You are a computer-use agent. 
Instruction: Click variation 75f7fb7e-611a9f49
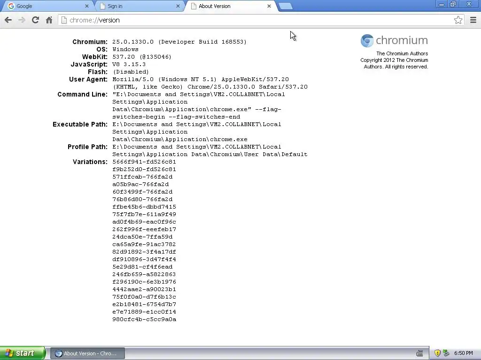point(144,214)
